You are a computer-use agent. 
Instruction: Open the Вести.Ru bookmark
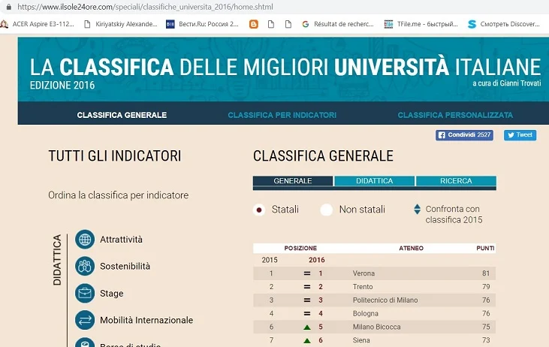[x=202, y=24]
